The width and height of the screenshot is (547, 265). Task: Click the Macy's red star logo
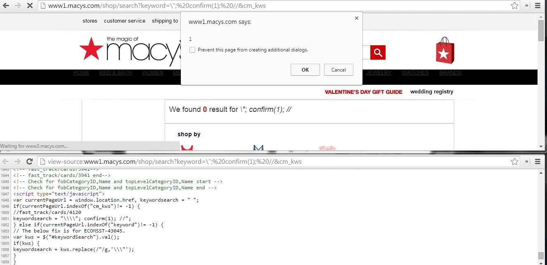[x=91, y=48]
